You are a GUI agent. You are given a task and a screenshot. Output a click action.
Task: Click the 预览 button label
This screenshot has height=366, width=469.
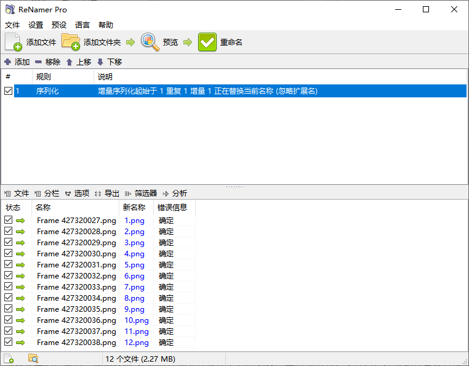170,43
